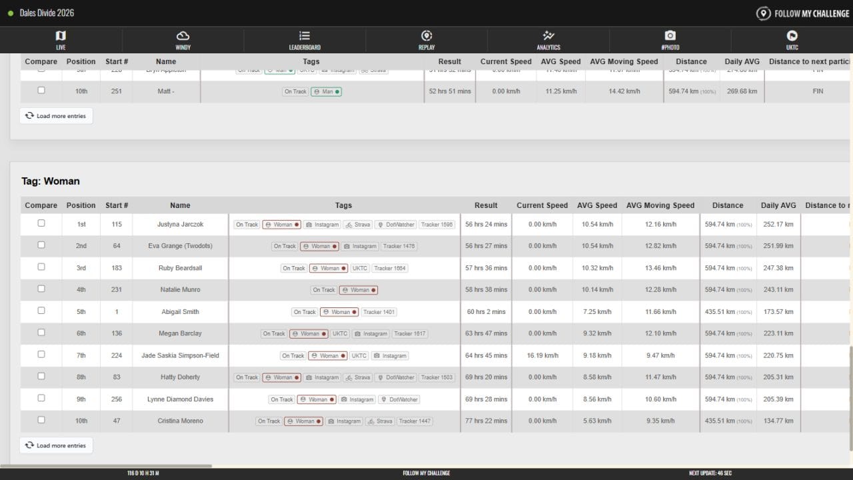
Task: Select DotWatcher tag for Lynne Diamond Davies
Action: (x=399, y=399)
